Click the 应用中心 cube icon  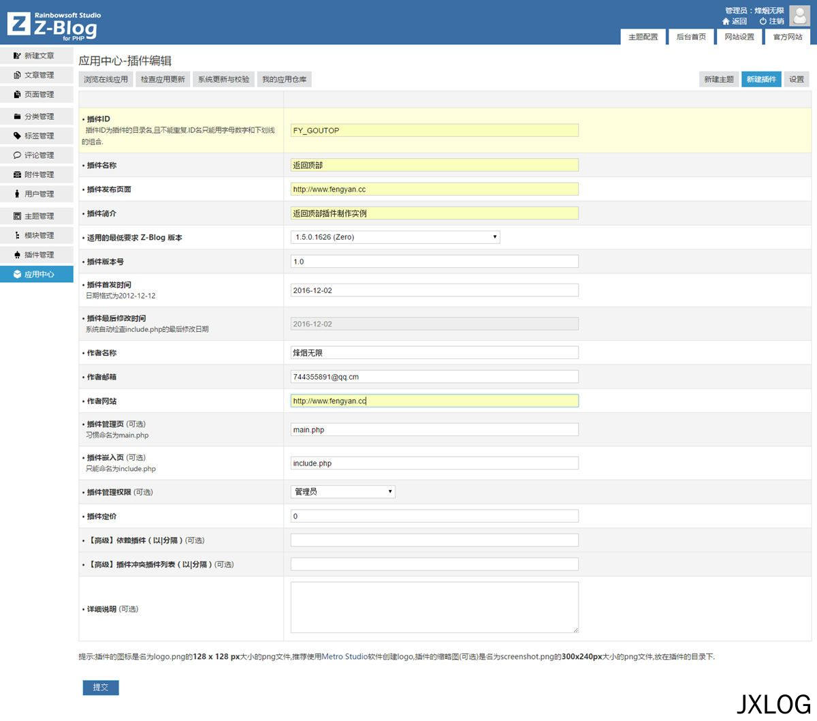click(x=17, y=274)
